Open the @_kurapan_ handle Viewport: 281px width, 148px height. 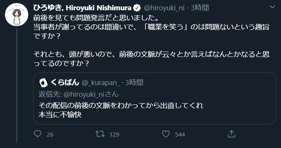(x=101, y=83)
